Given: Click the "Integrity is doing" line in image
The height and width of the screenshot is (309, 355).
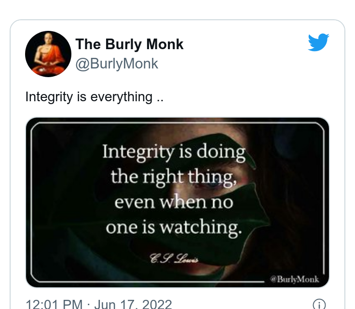Looking at the screenshot, I should tap(174, 152).
